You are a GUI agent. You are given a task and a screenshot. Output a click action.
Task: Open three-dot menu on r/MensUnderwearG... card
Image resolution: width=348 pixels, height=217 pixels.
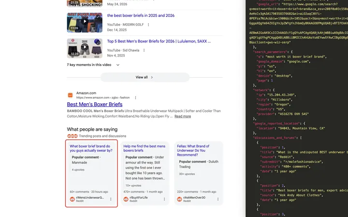(111, 199)
